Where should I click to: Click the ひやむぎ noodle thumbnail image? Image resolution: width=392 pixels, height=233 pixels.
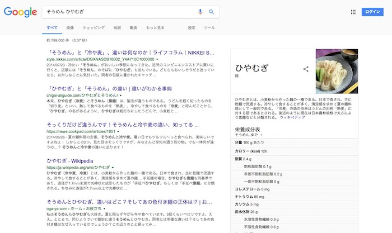336,70
